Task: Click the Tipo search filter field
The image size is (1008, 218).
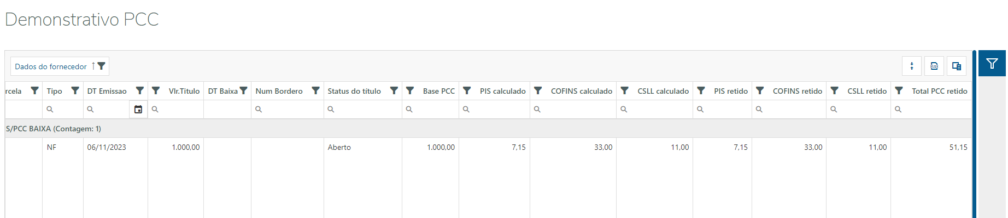Action: [x=66, y=110]
